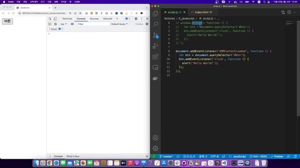Open notifications bell in VS Code status bar
Screen dimensions: 300x168
pos(295,156)
